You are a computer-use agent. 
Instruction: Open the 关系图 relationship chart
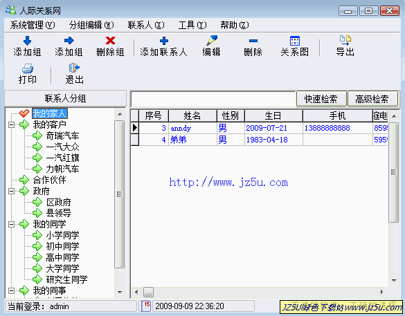pos(294,46)
